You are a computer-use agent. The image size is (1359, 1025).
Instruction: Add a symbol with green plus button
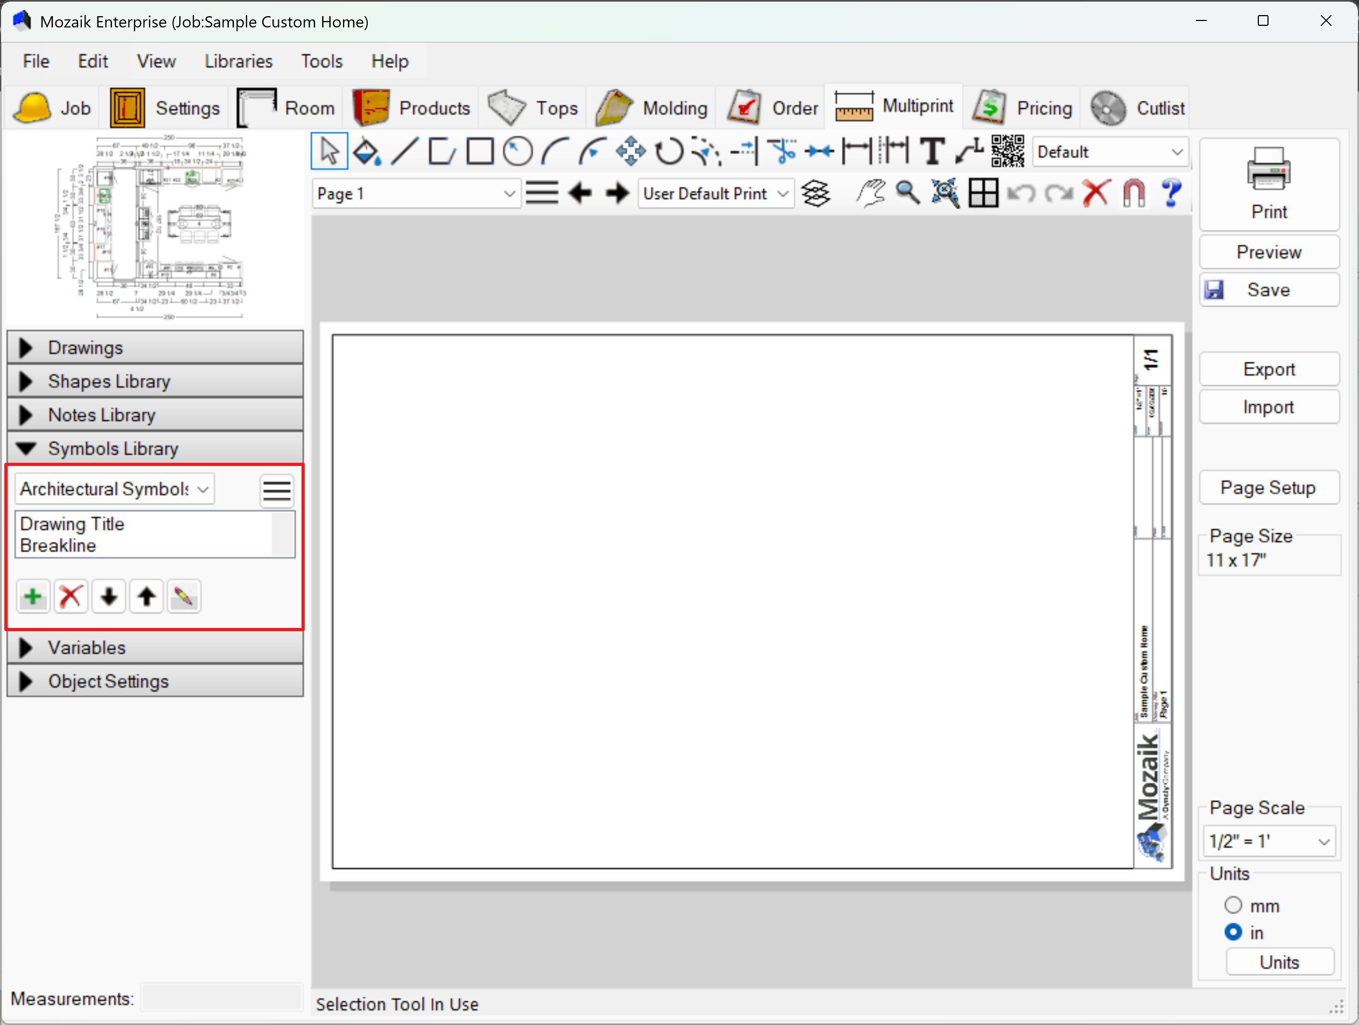33,597
